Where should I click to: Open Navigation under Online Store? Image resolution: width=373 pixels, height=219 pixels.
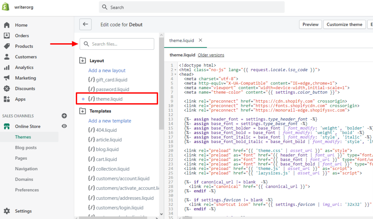click(26, 169)
